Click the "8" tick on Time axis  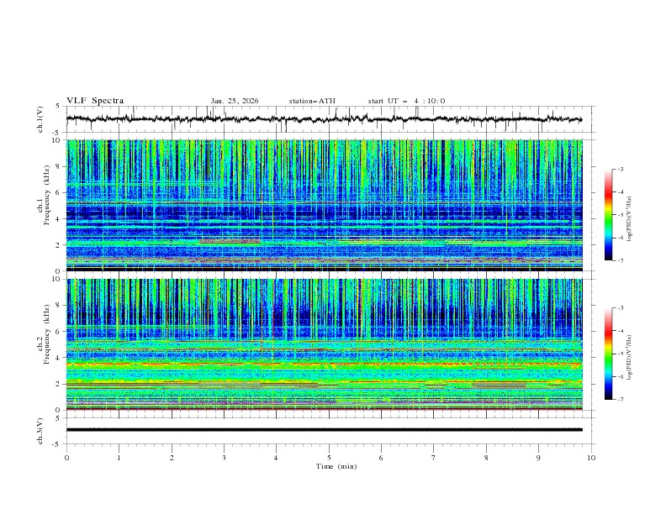[486, 458]
